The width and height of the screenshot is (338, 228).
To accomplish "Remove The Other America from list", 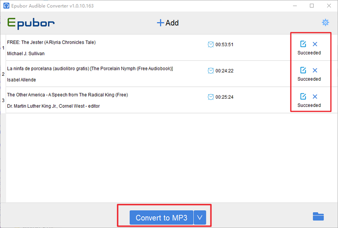I will tap(315, 96).
